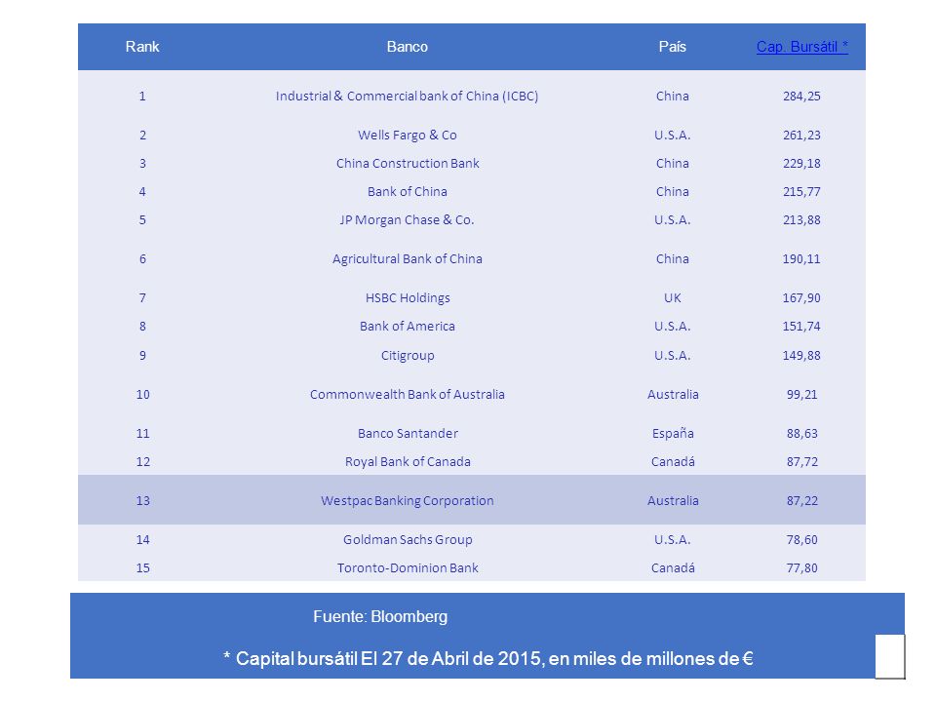Click Australia in Westpac row
The image size is (936, 702).
tap(673, 500)
